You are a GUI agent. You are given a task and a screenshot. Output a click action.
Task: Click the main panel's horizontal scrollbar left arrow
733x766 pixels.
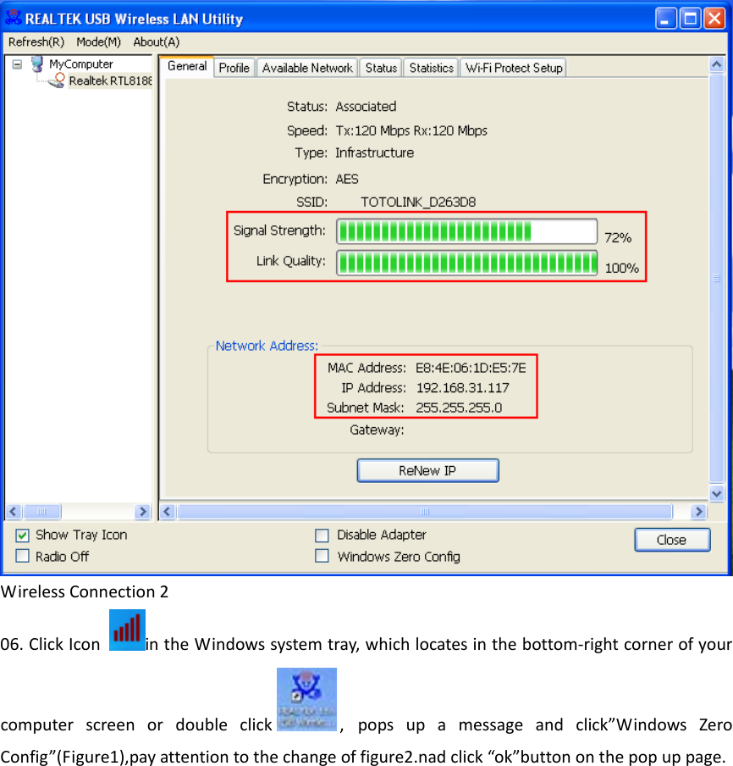168,512
